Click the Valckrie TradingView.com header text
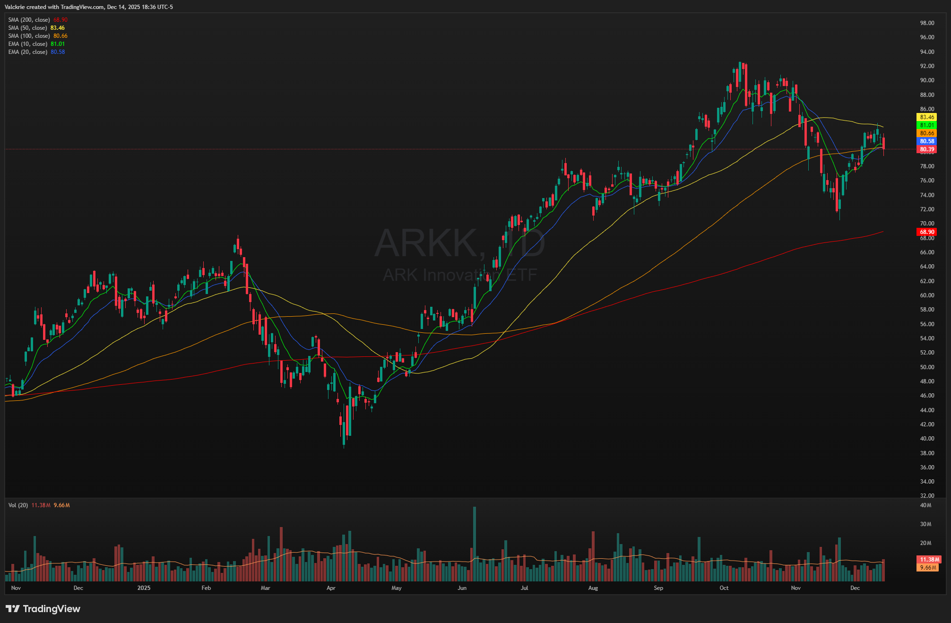Viewport: 951px width, 623px height. 89,7
